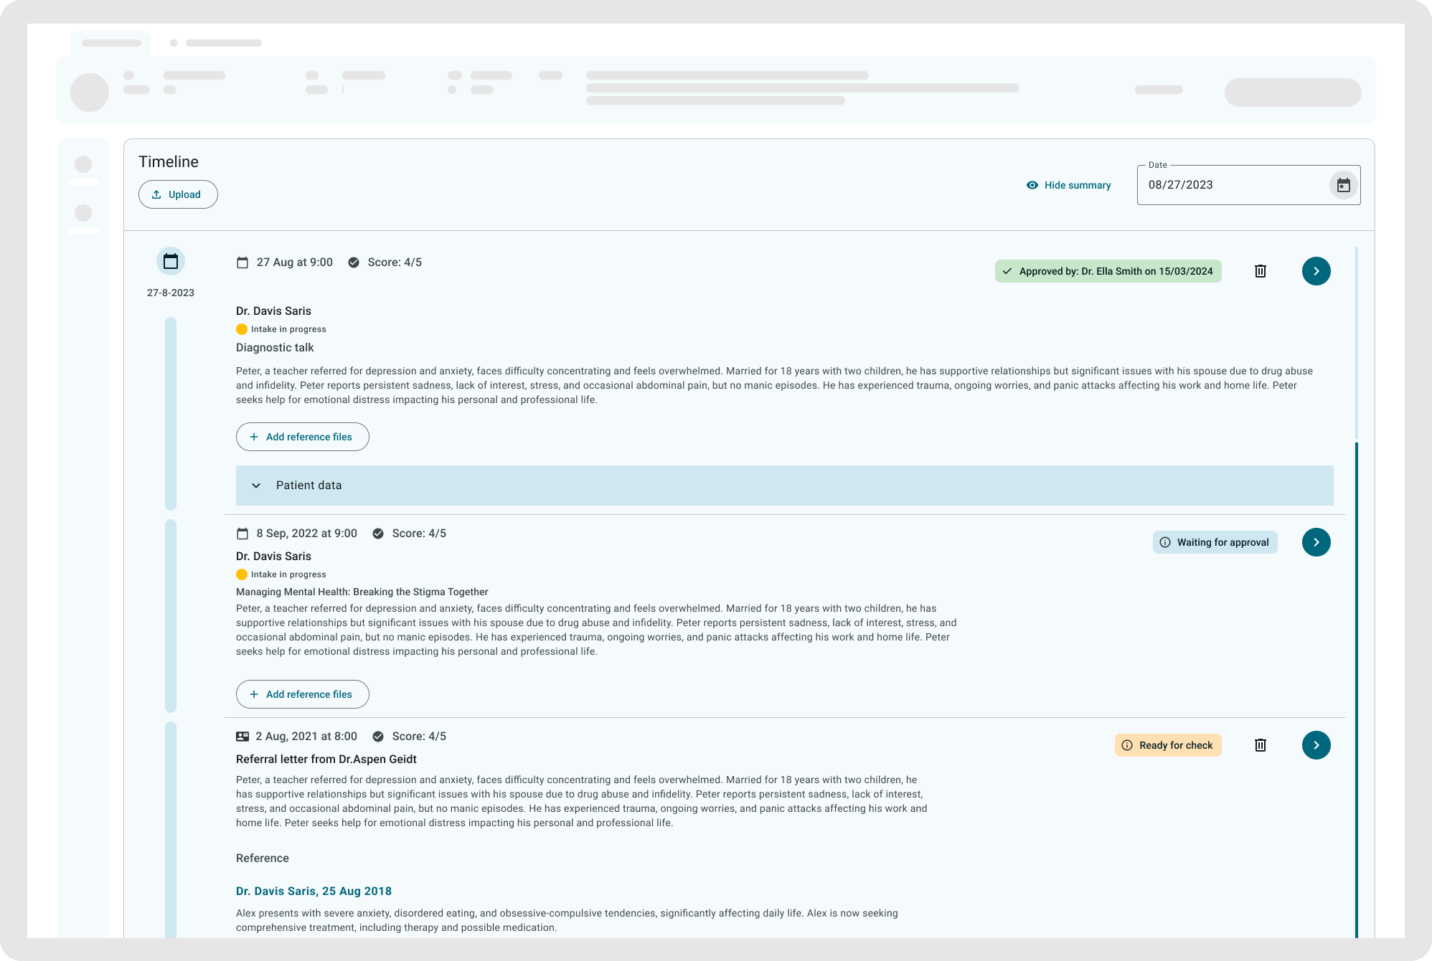Click the Ready for check status badge
1432x961 pixels.
(1167, 744)
